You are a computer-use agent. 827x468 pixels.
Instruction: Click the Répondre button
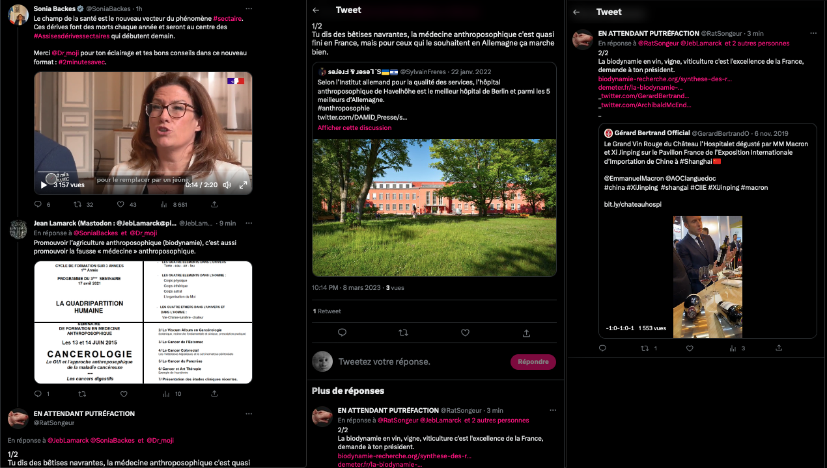533,361
